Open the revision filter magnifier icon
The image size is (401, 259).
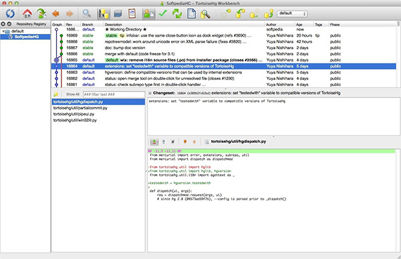click(x=87, y=13)
